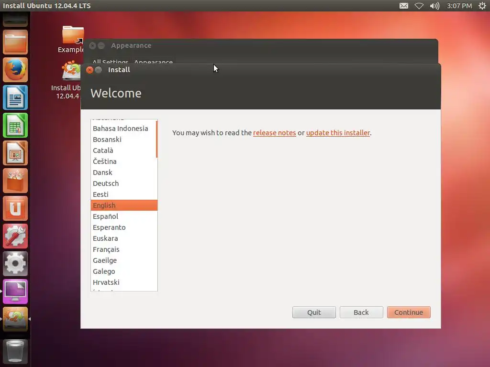Click the purple monitor Appearance icon in the launcher
490x367 pixels.
(15, 291)
